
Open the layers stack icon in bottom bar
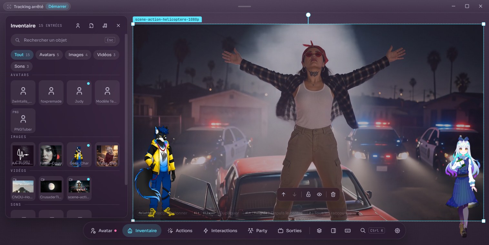pyautogui.click(x=319, y=230)
